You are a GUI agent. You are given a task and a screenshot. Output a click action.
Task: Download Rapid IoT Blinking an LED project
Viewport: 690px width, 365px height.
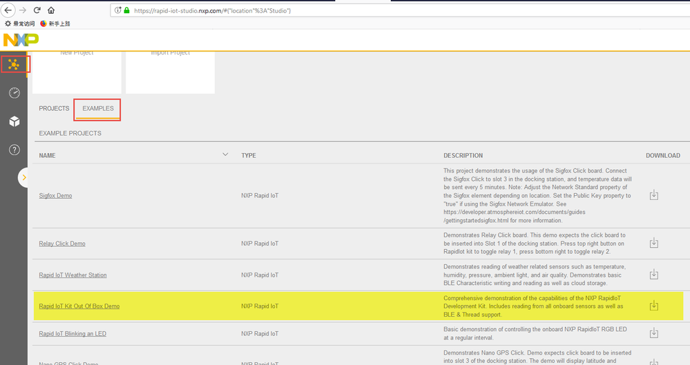click(x=654, y=333)
